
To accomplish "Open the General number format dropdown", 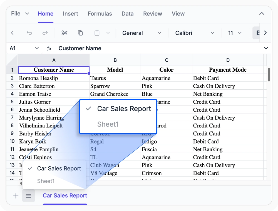I will [x=142, y=33].
